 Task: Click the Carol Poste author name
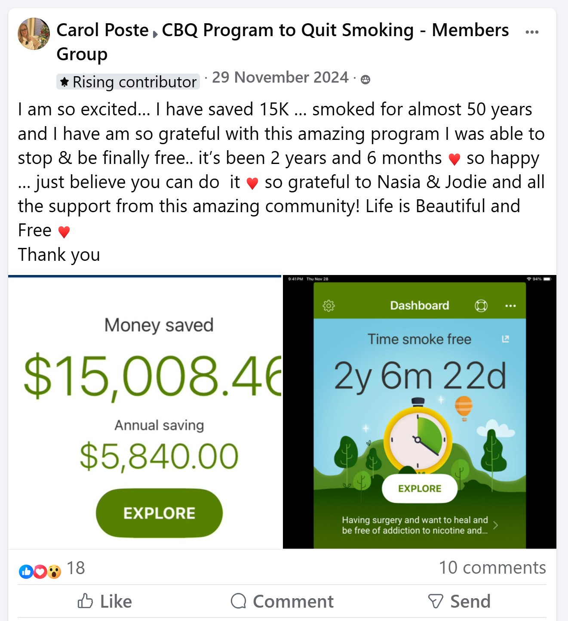[x=102, y=30]
